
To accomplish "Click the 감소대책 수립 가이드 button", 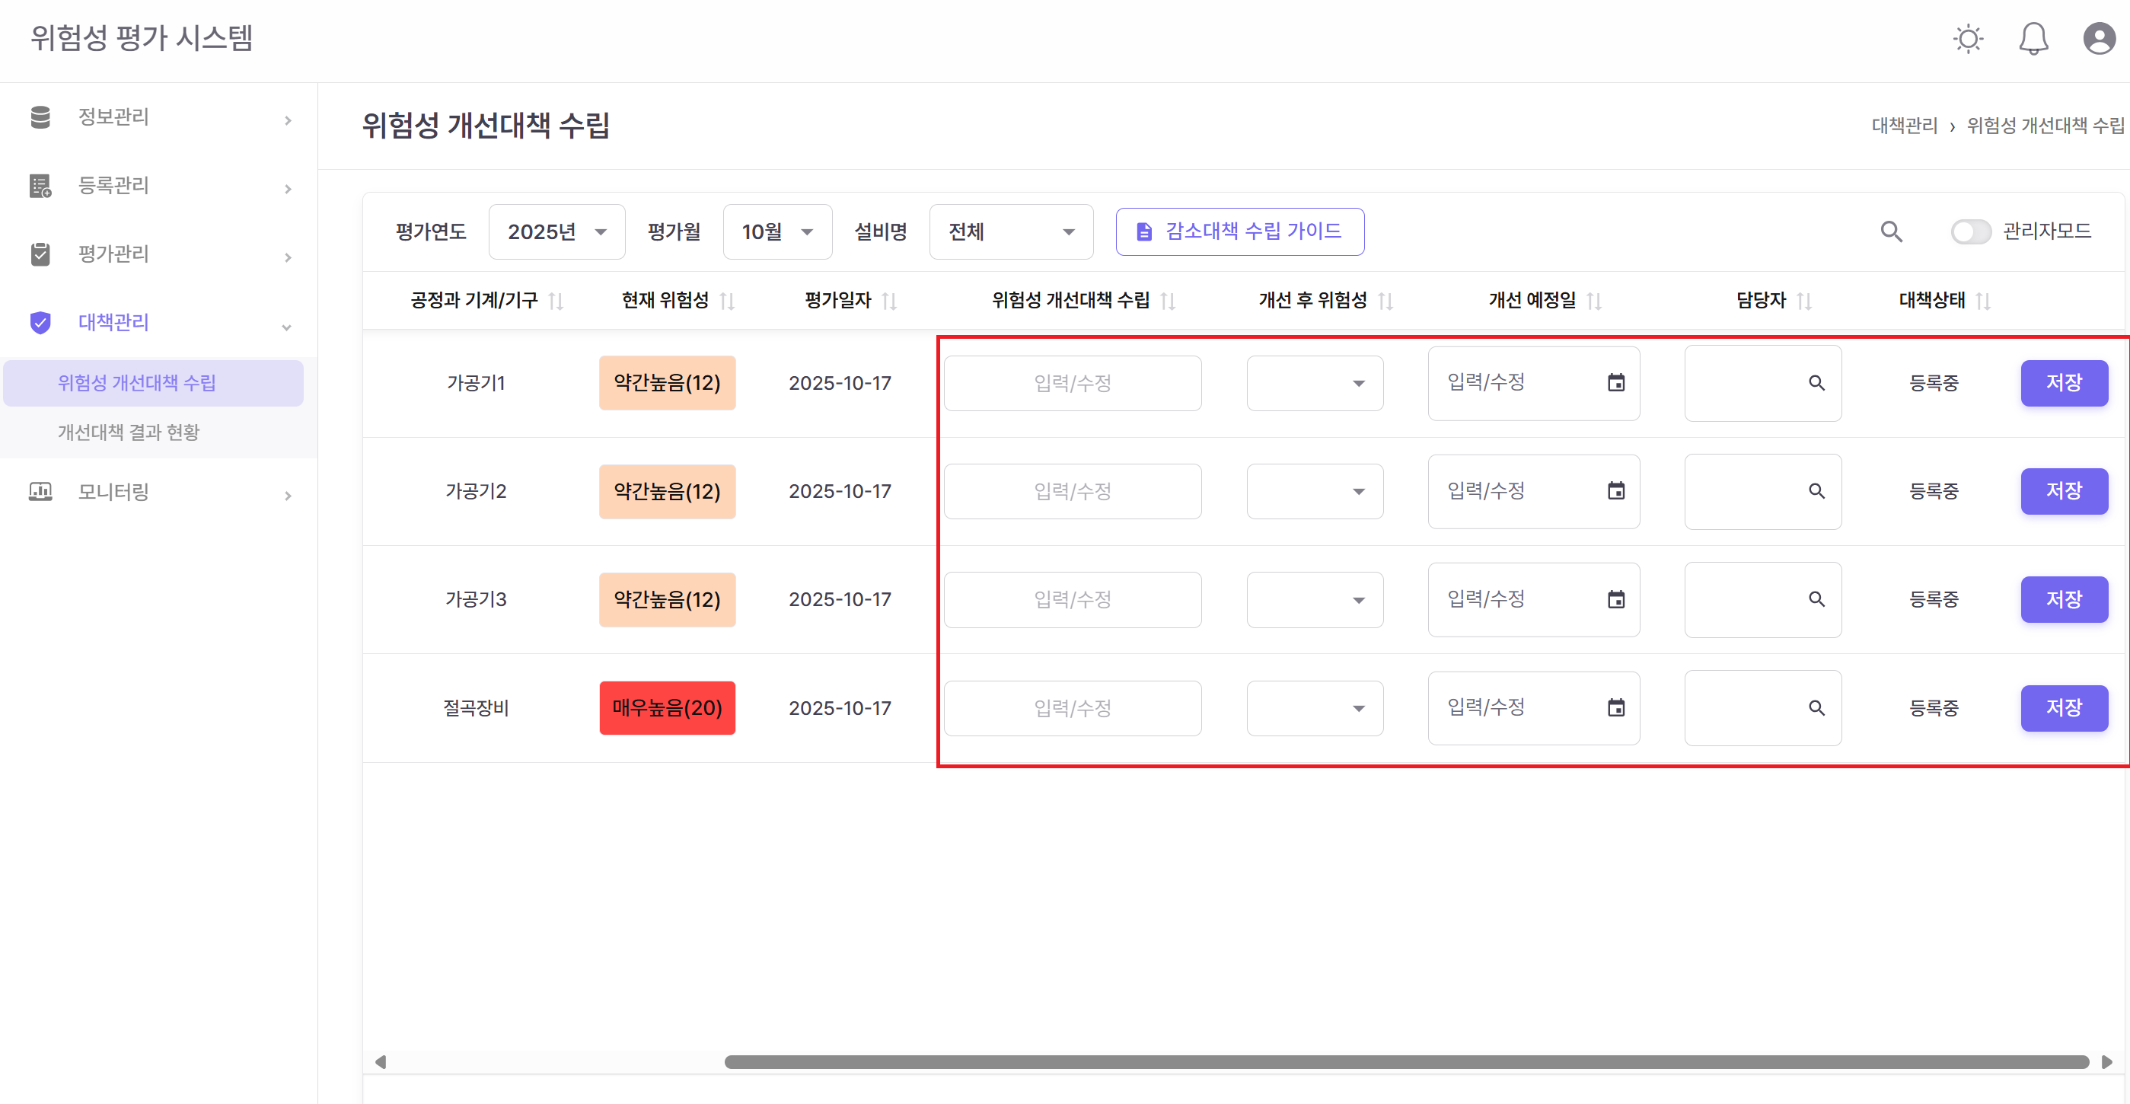I will 1239,231.
